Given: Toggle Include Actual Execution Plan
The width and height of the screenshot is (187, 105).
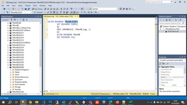Looking at the screenshot, I should [x=61, y=12].
